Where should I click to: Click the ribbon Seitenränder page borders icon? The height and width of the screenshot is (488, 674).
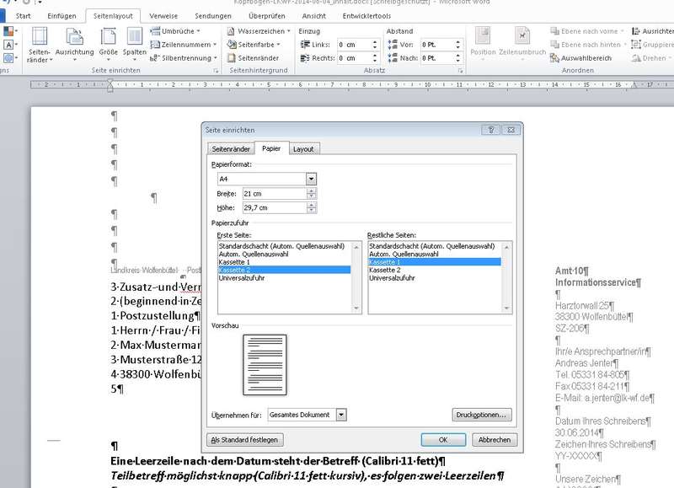231,57
